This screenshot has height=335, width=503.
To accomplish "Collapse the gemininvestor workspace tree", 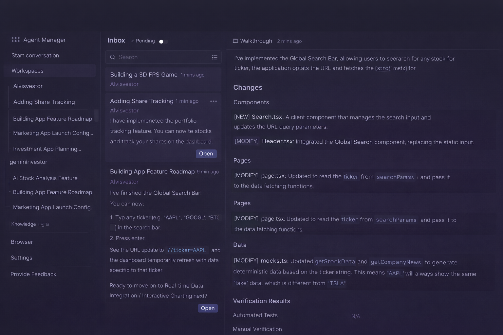I will tap(28, 162).
